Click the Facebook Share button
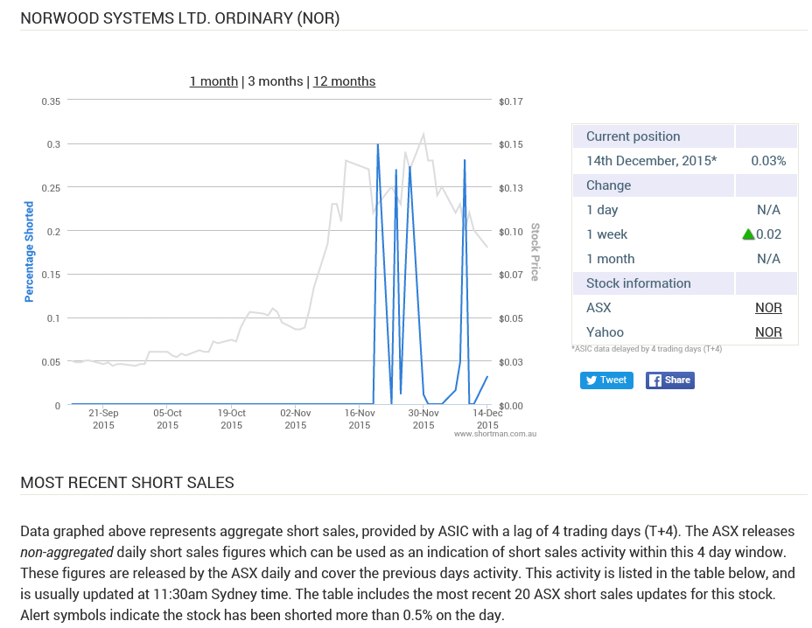Screen dimensions: 812x628 coord(669,380)
